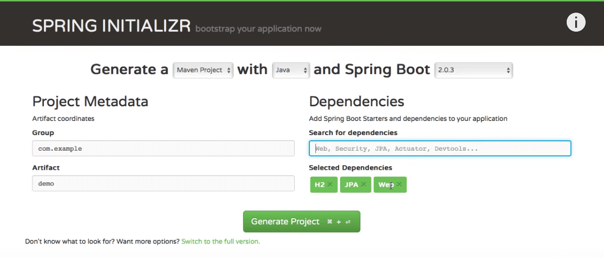Click the bootstrap your application now tagline

click(258, 29)
